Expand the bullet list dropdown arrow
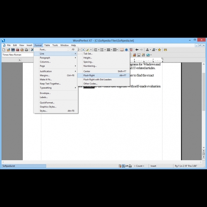Image resolution: width=207 pixels, height=207 pixels. [x=105, y=50]
